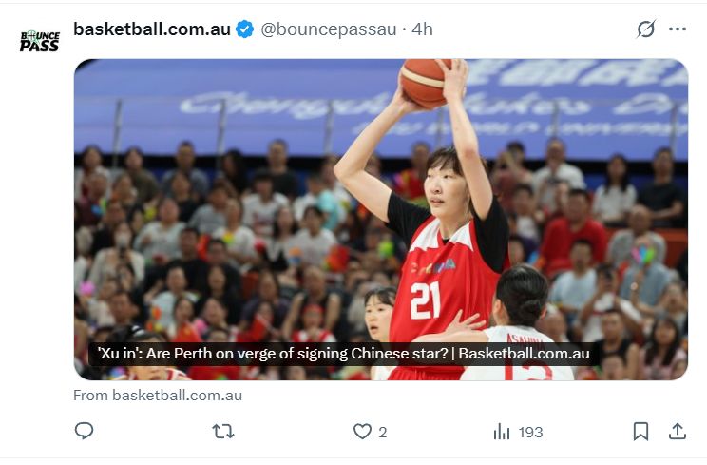Click the 193 views count

coord(530,433)
